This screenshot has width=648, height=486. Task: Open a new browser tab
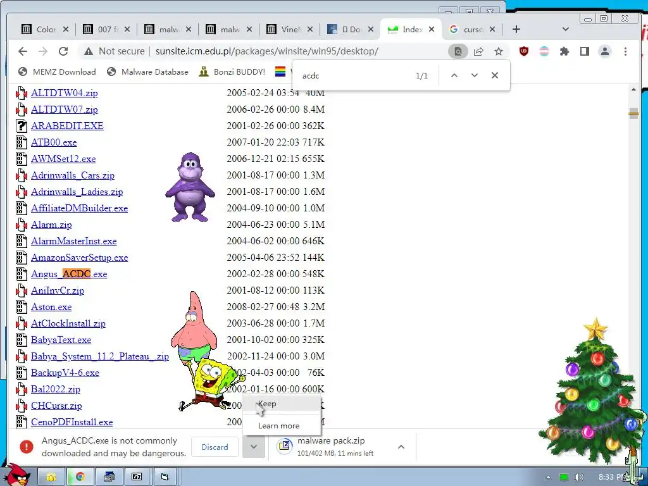(x=516, y=29)
